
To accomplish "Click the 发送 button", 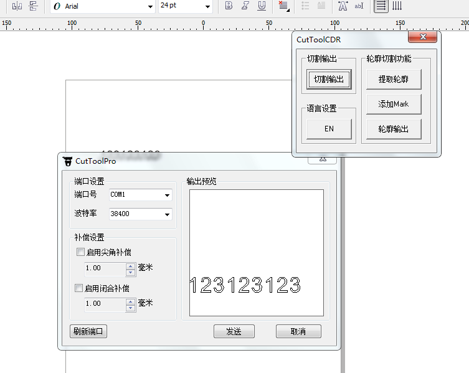I will pos(234,331).
